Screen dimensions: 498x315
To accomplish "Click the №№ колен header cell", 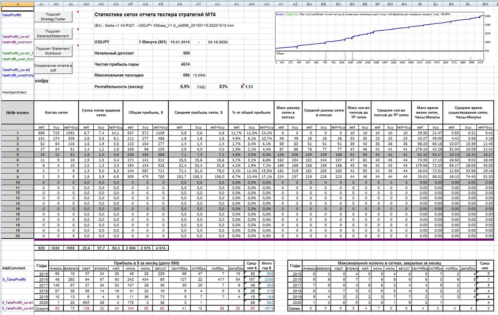I will [18, 113].
